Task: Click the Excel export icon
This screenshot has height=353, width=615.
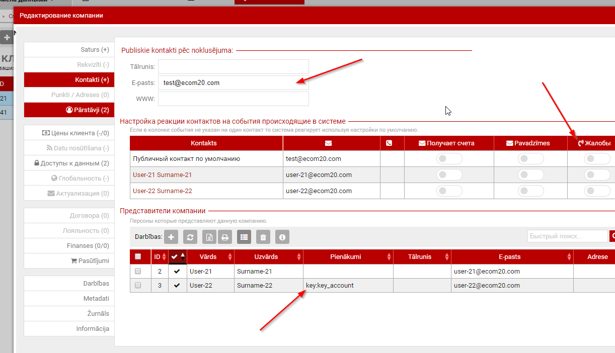Action: point(209,237)
